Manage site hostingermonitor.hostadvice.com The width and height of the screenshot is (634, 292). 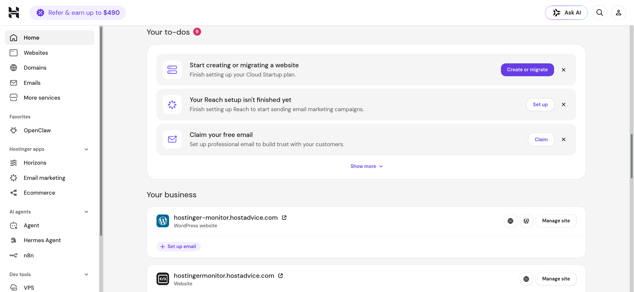coord(556,279)
